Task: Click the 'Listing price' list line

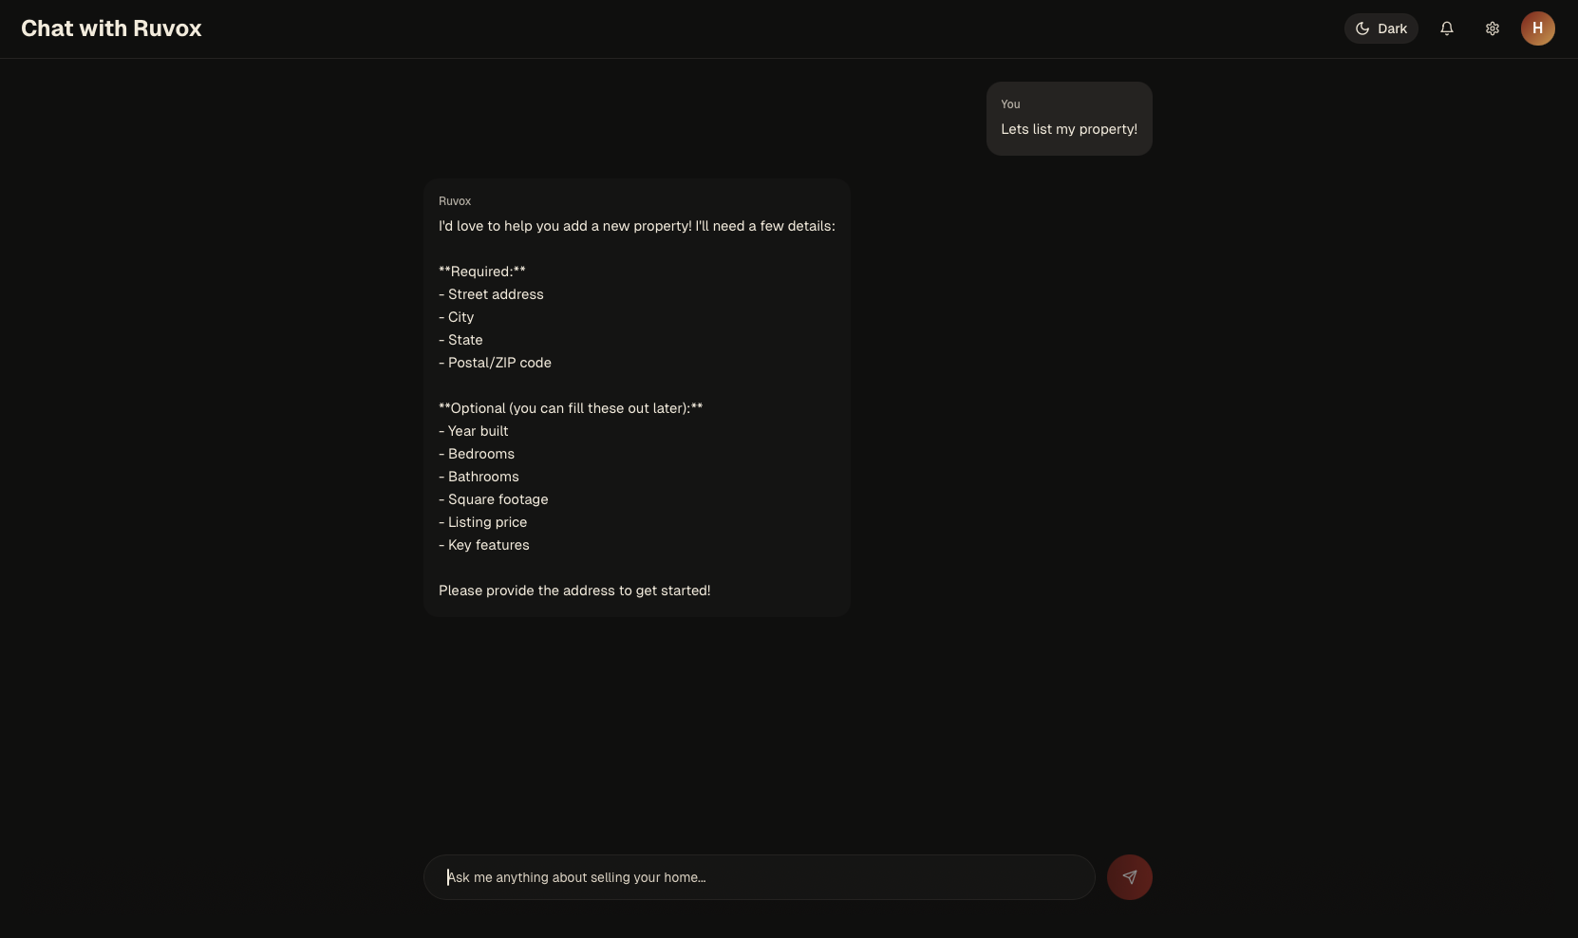Action: tap(483, 522)
